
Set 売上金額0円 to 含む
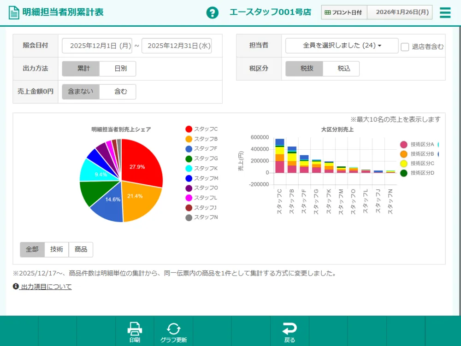[118, 91]
